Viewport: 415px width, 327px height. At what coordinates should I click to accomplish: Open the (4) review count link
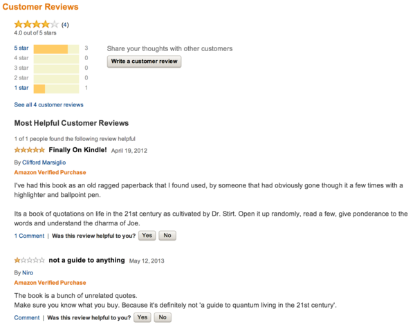coord(65,25)
